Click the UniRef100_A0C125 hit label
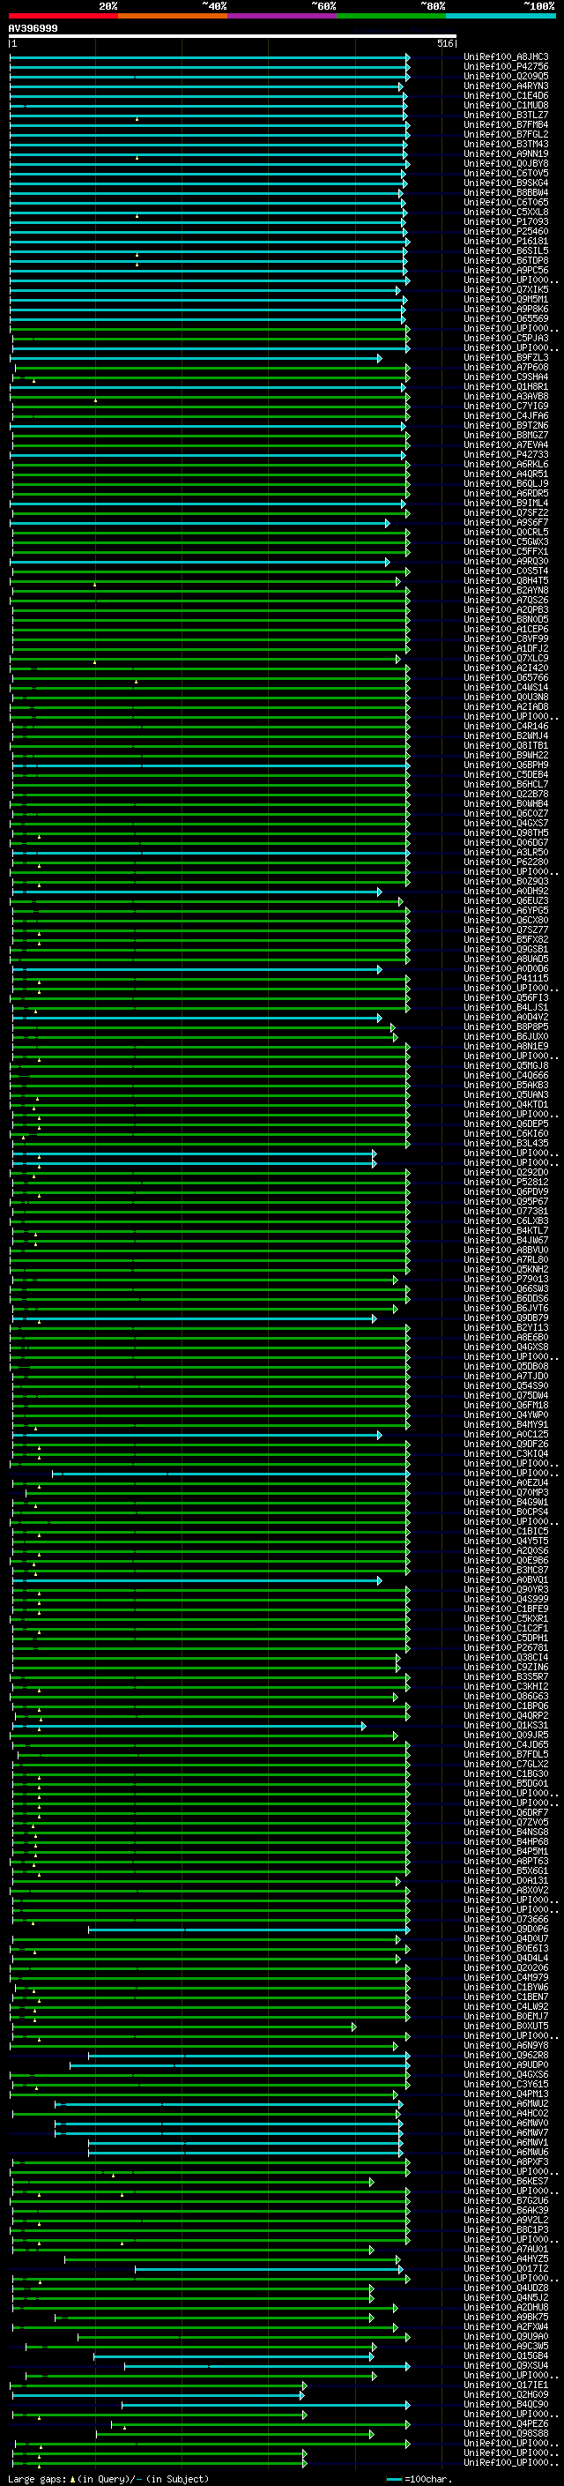Image resolution: width=564 pixels, height=2486 pixels. pyautogui.click(x=505, y=1435)
